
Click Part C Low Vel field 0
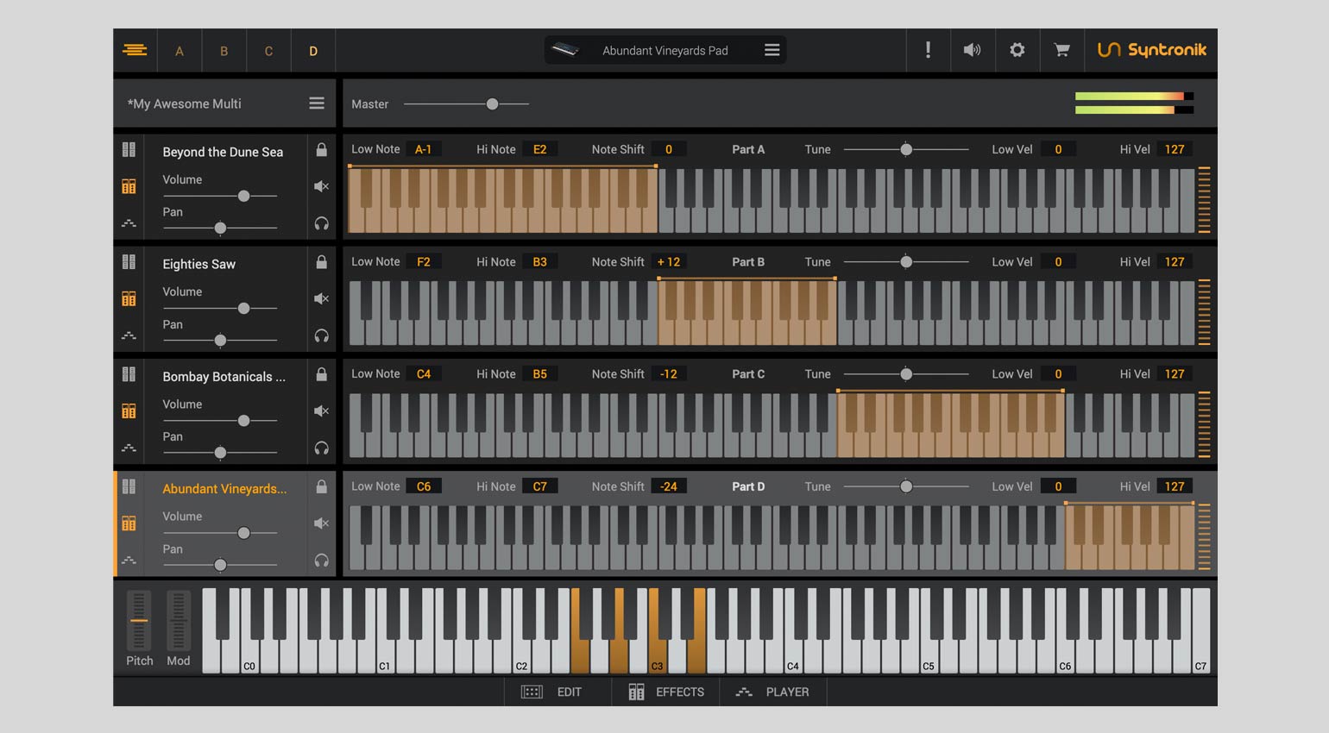[x=1058, y=373]
